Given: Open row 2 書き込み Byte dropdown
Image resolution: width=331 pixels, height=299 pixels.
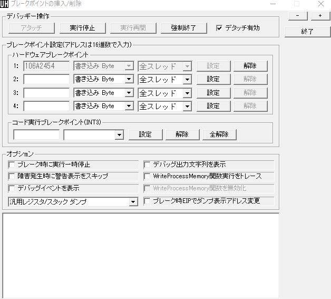Looking at the screenshot, I should [x=104, y=80].
